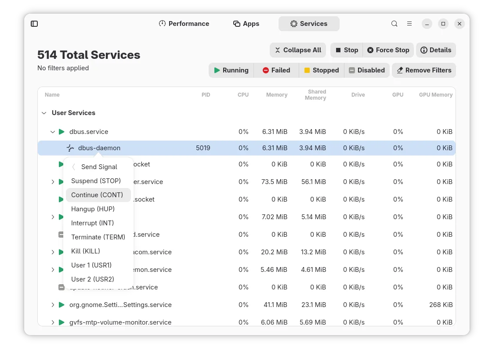
Task: Switch to the Performance tab
Action: [x=184, y=24]
